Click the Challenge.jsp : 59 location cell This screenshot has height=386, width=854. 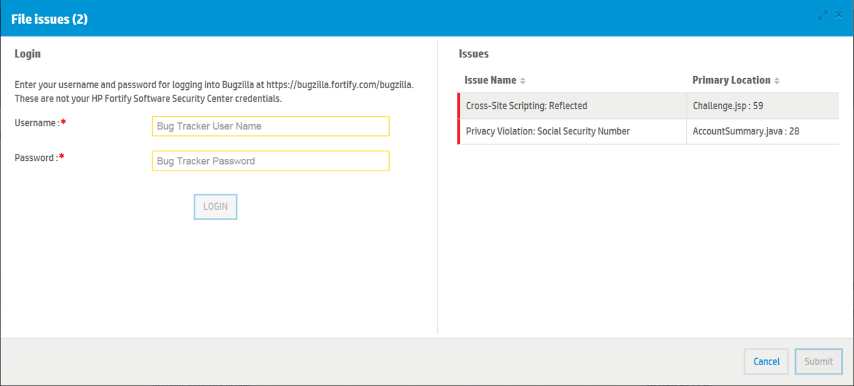click(x=728, y=106)
